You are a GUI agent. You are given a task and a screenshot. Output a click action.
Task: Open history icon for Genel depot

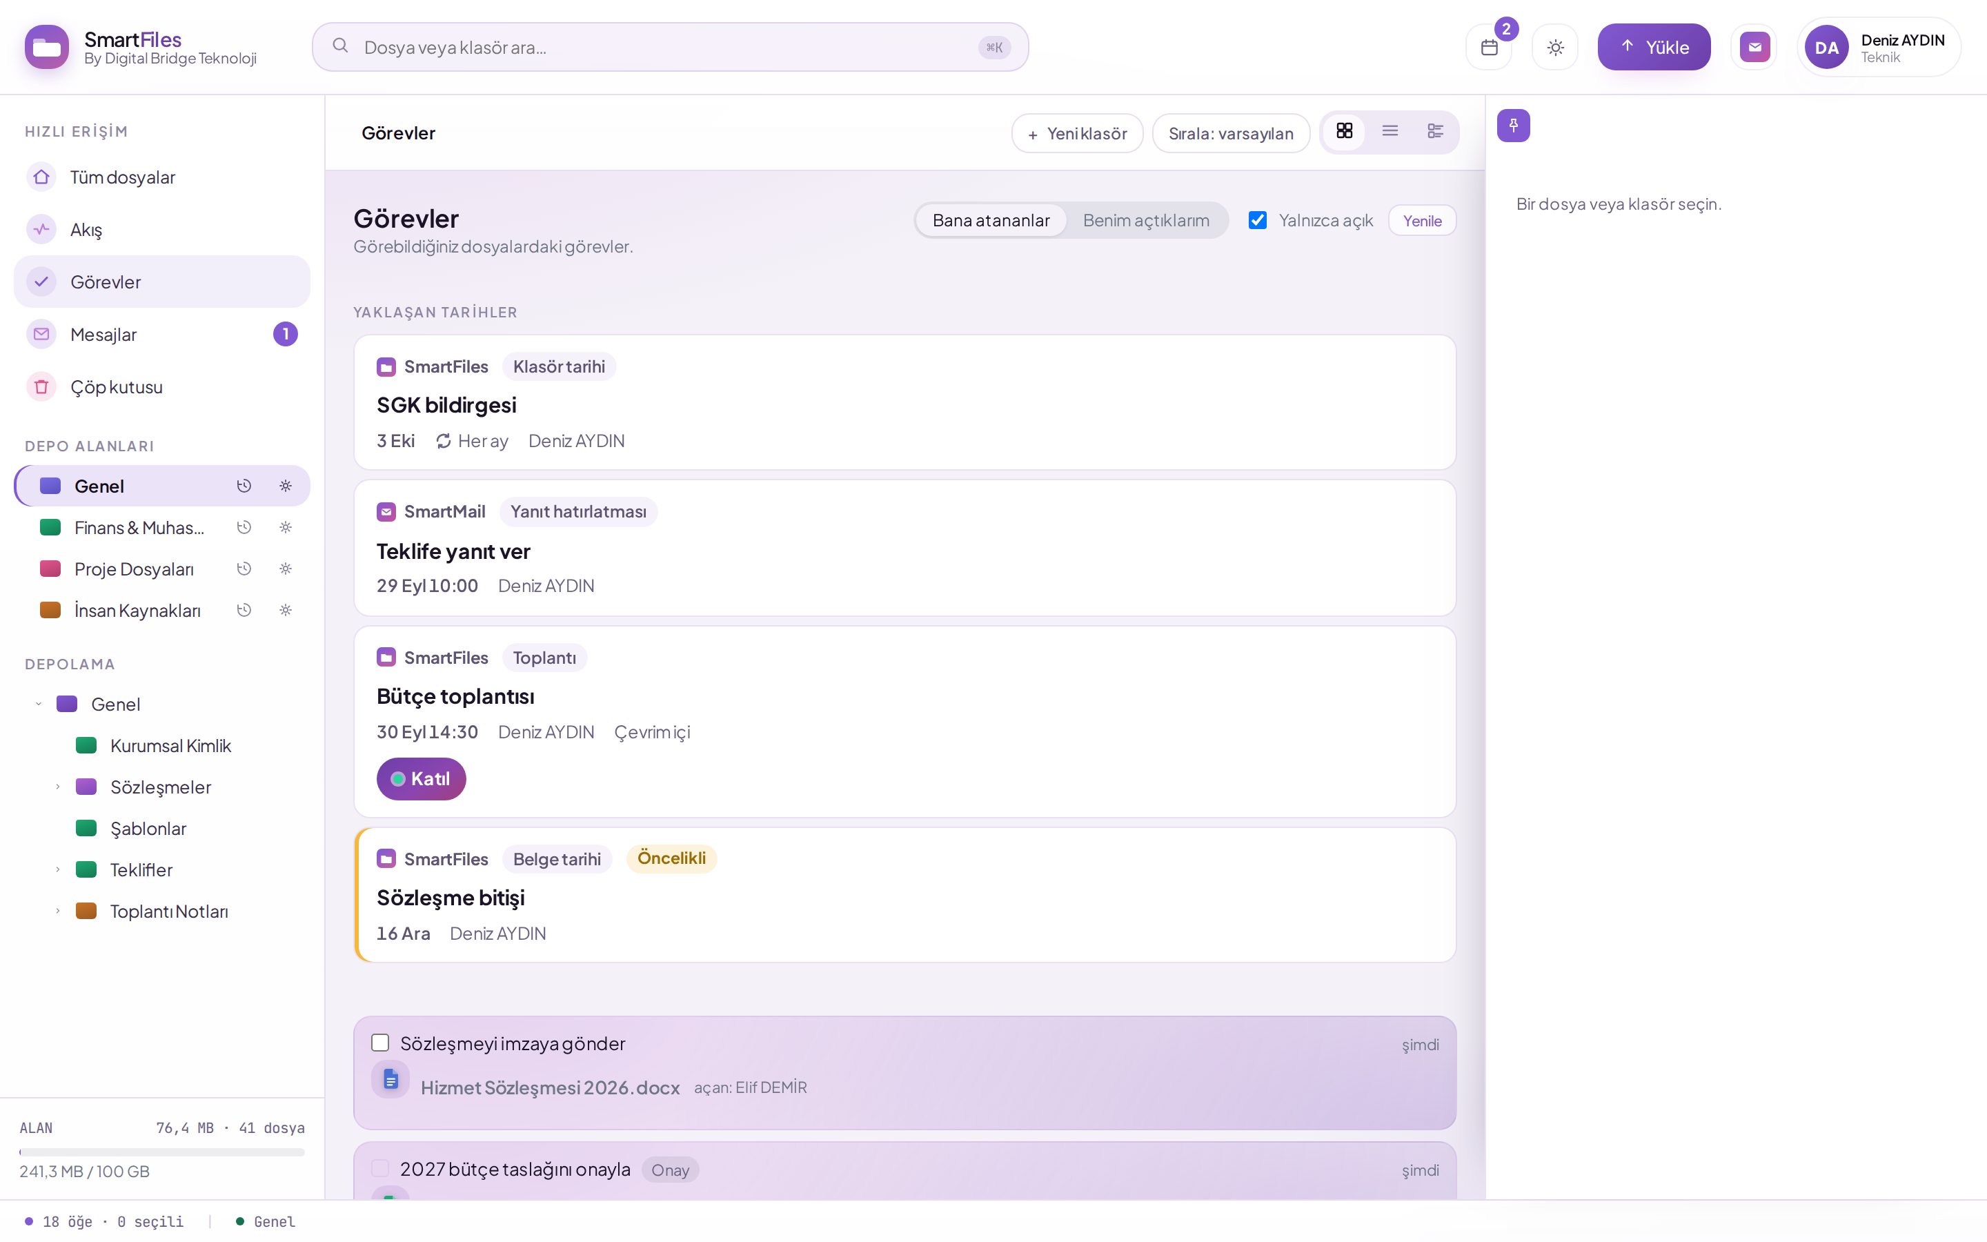[x=244, y=486]
